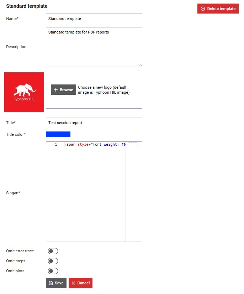The height and width of the screenshot is (294, 244).
Task: Click the Description textarea resize grip
Action: pos(140,65)
